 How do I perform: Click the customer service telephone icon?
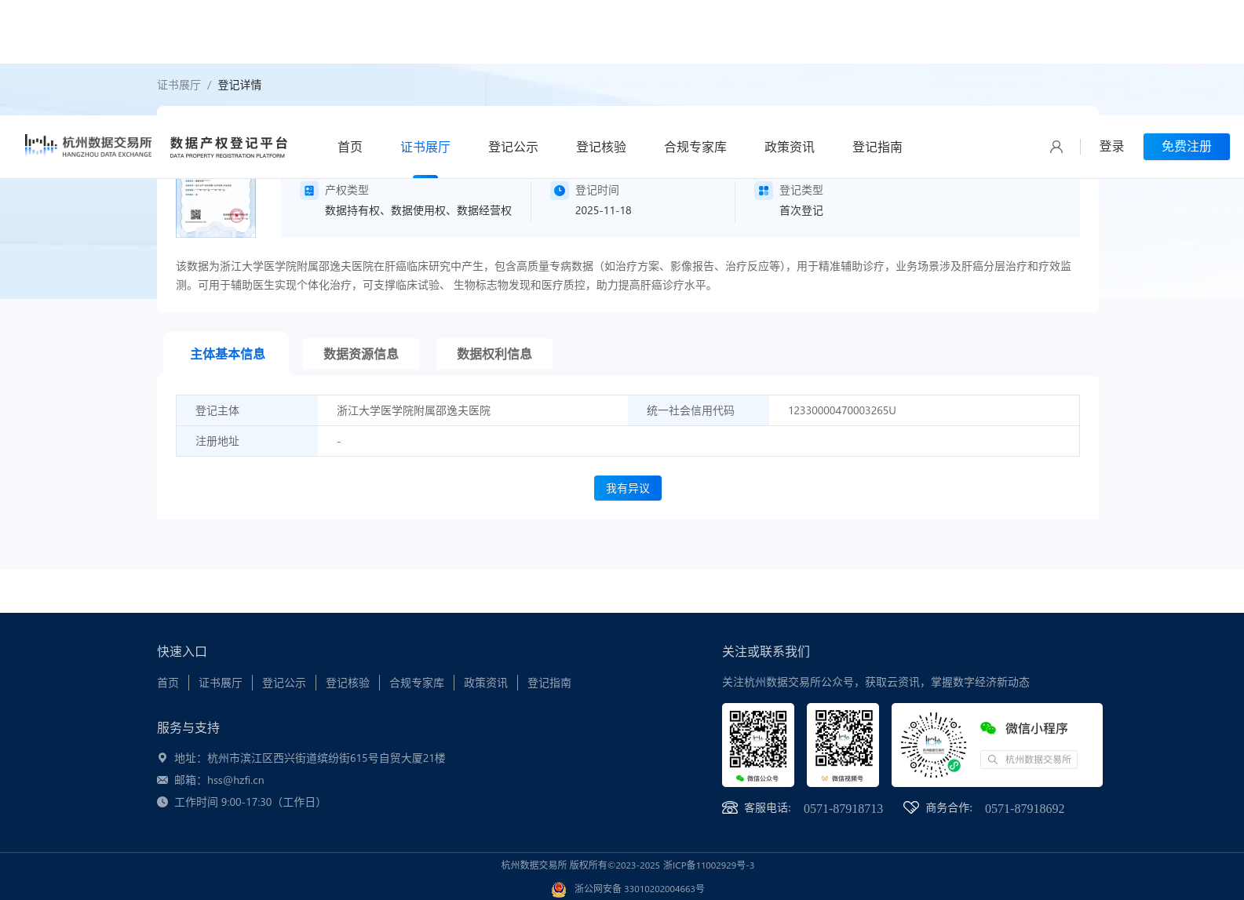730,808
